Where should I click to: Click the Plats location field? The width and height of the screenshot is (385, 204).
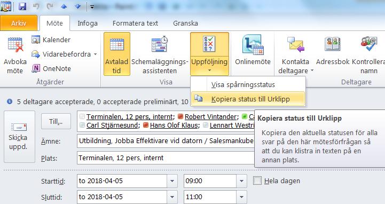(166, 158)
